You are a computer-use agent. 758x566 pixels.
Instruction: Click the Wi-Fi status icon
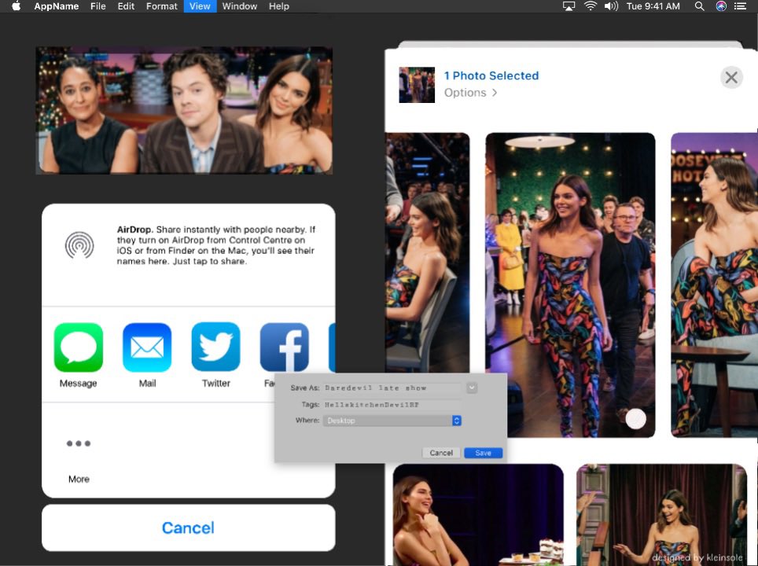tap(591, 6)
